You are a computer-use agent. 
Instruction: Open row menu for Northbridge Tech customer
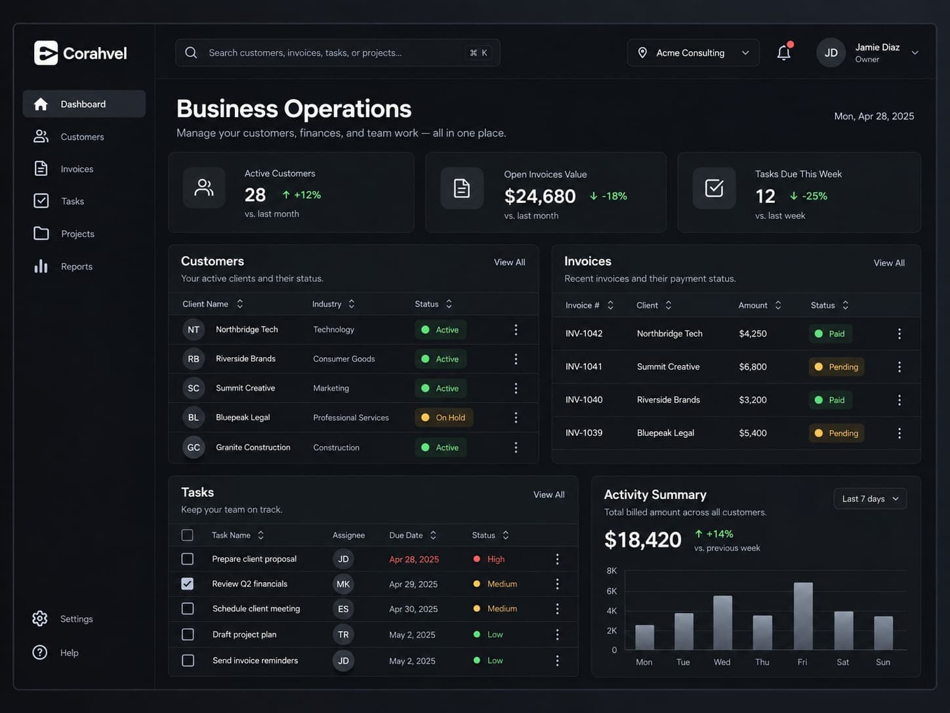(x=516, y=330)
